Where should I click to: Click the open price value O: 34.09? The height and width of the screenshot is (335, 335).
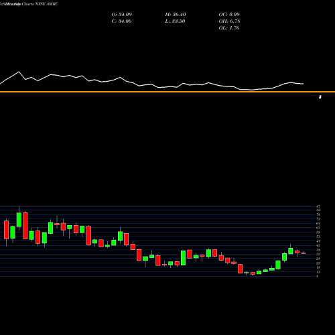point(122,15)
